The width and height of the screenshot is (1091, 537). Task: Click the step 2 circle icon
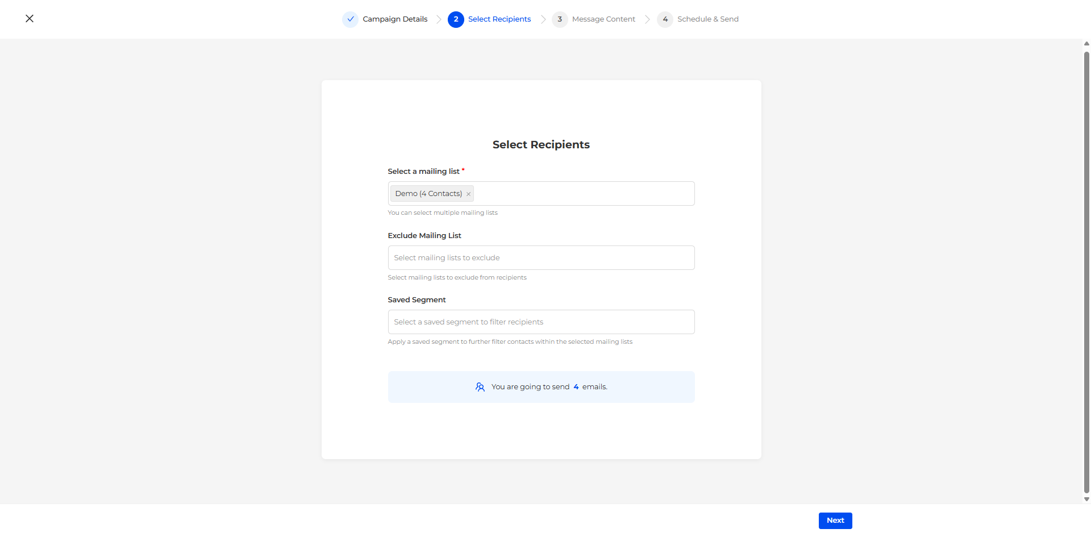tap(456, 19)
